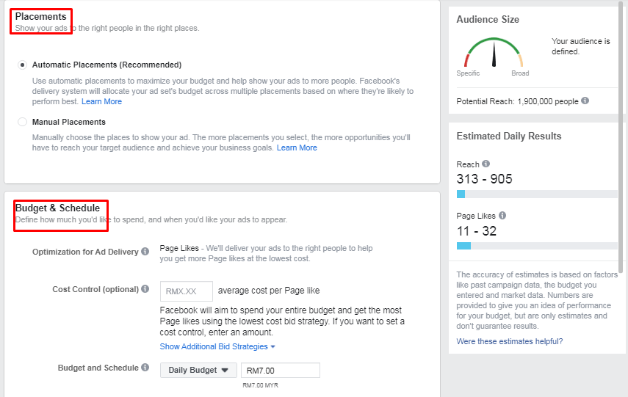Click info icon for Budget and Schedule

tap(145, 367)
